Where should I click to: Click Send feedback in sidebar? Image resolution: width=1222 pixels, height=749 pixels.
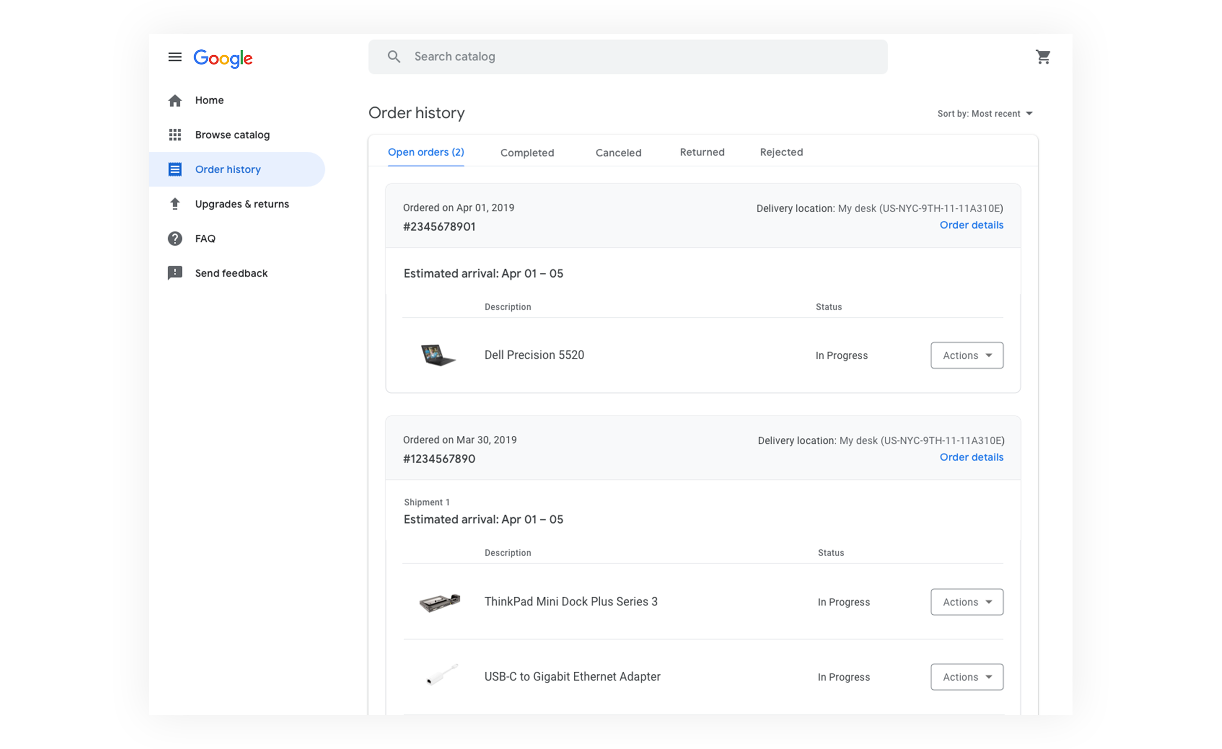tap(231, 273)
